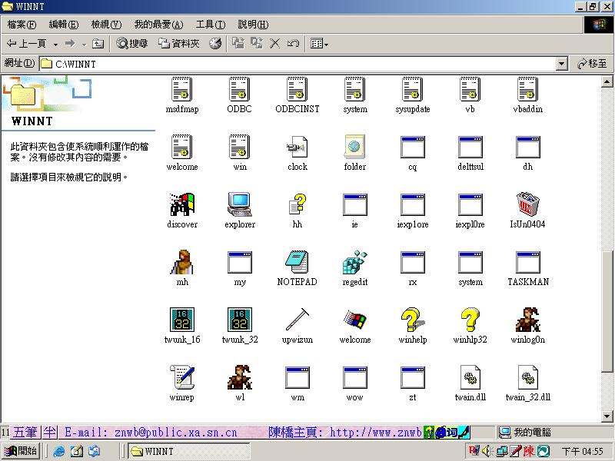This screenshot has height=461, width=615.
Task: Go back with the 上一頁 button
Action: [x=27, y=44]
